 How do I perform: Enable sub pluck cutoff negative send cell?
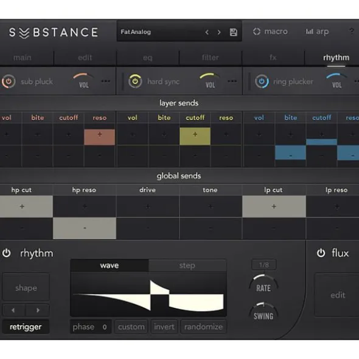coord(68,156)
